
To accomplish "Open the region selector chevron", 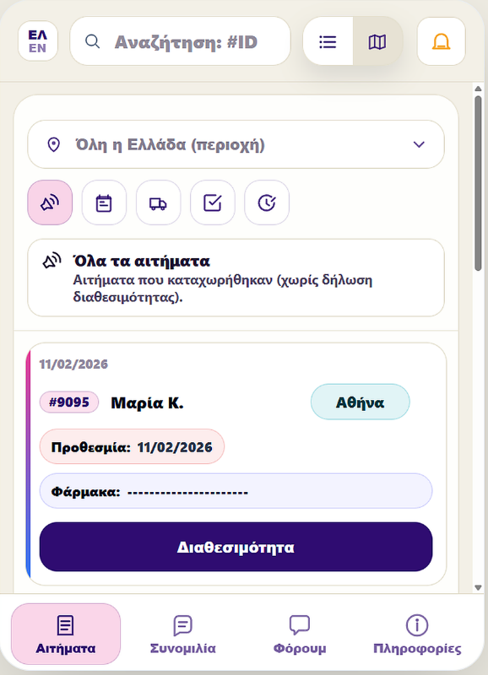I will (x=420, y=144).
